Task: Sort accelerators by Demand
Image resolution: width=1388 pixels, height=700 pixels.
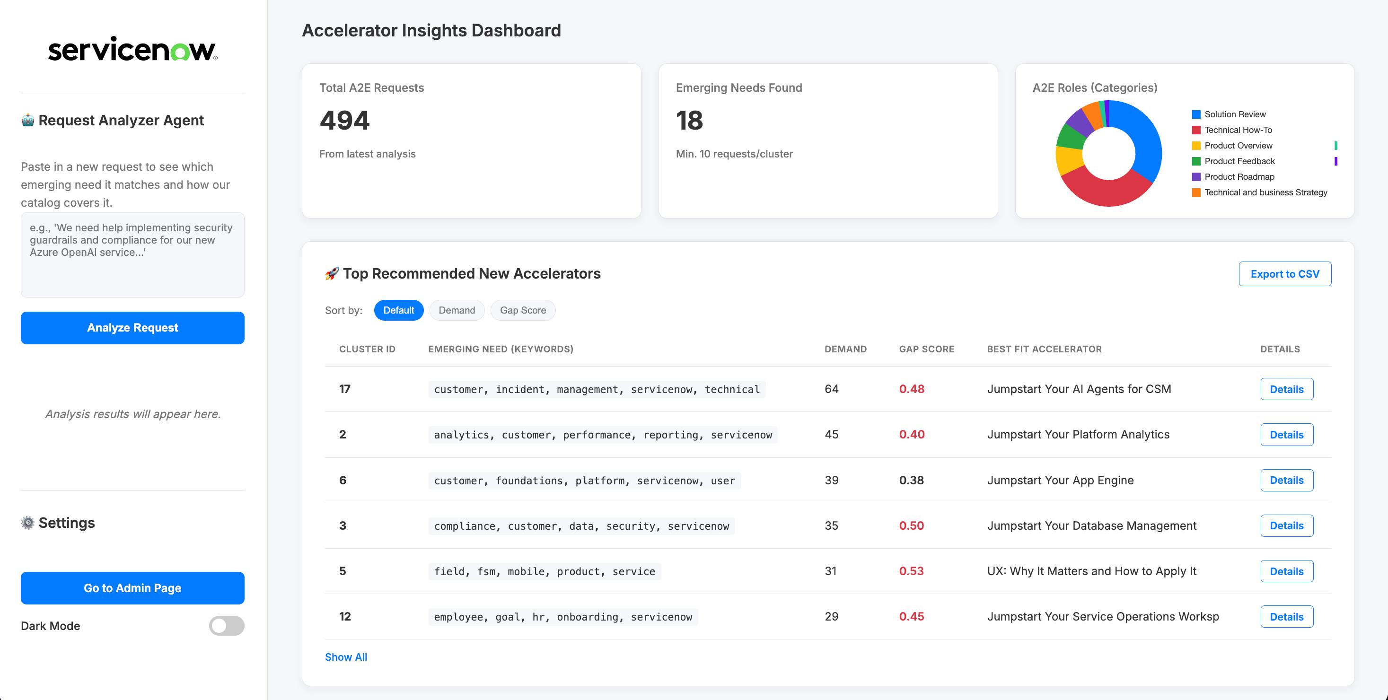Action: (457, 310)
